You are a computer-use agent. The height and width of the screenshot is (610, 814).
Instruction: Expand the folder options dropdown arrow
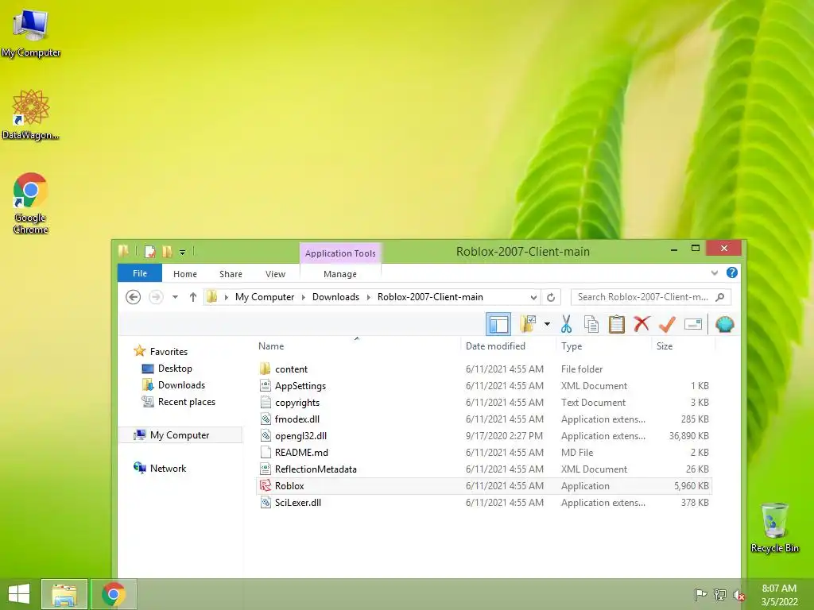(x=547, y=324)
